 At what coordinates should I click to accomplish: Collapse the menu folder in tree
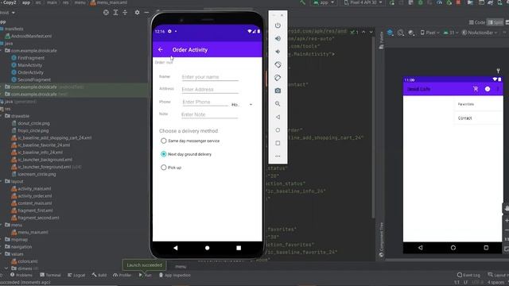tap(2, 225)
